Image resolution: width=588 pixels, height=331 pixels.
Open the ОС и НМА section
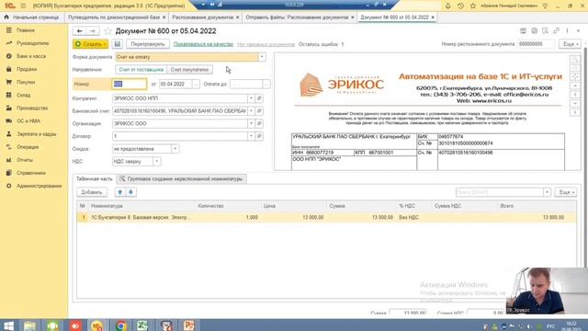coord(28,120)
